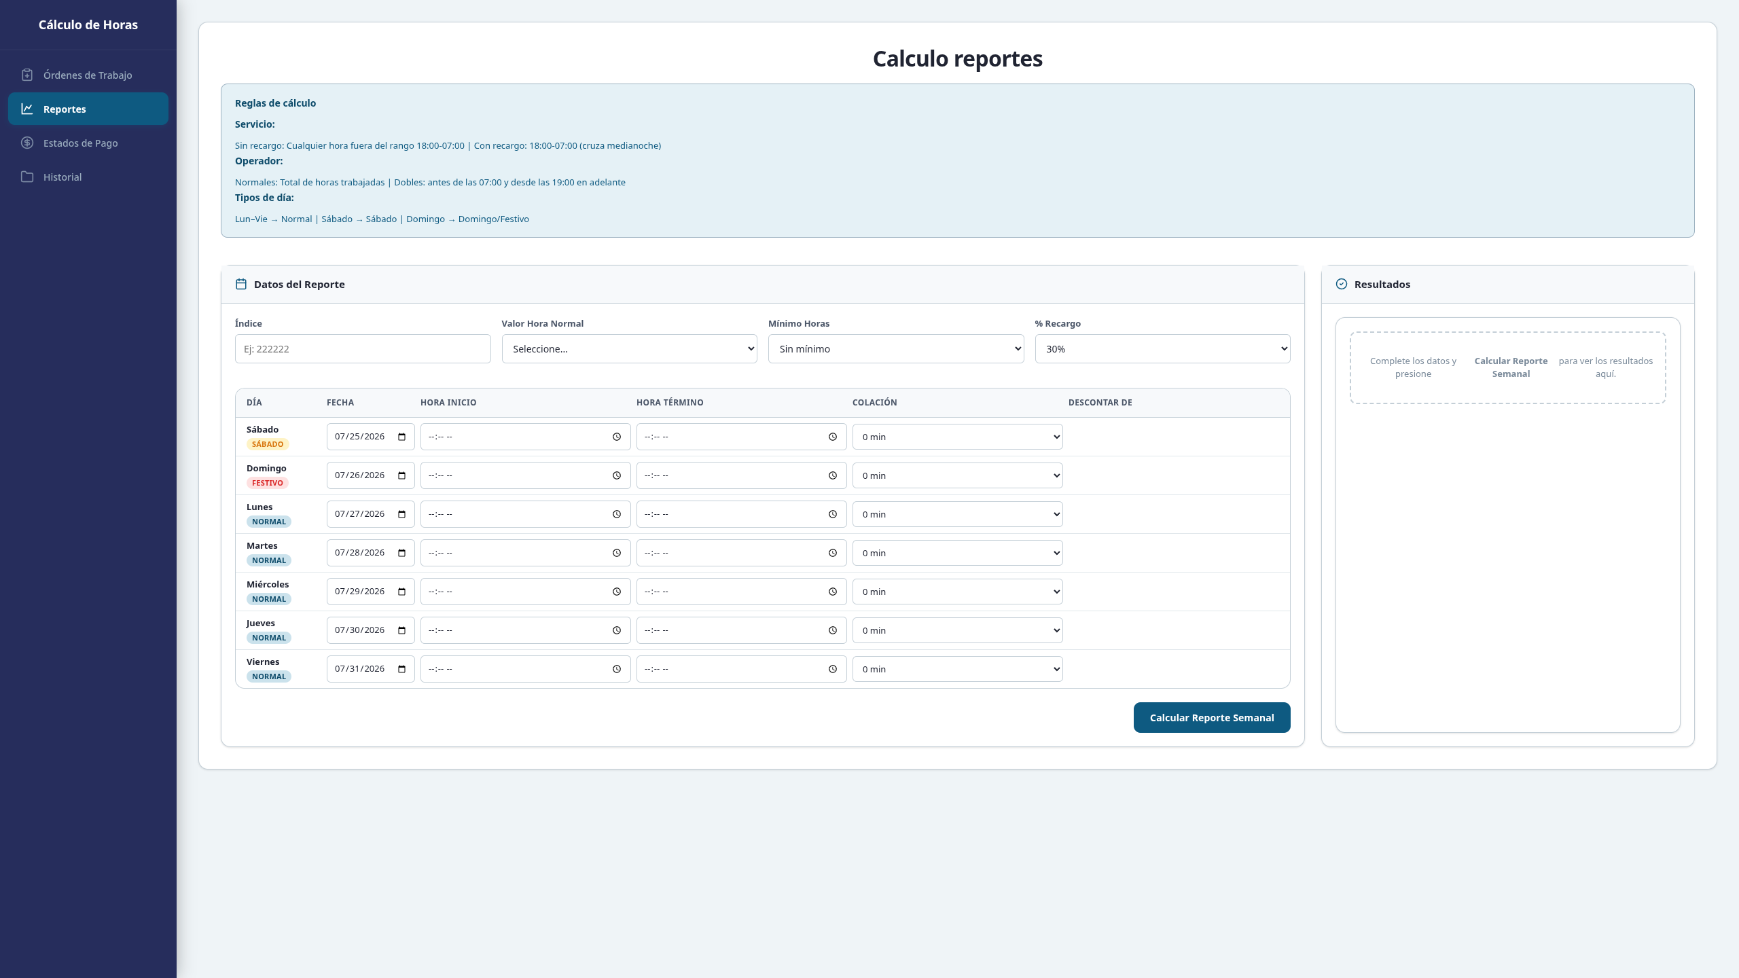Click the Cálculo de Horas sidebar title

(88, 24)
